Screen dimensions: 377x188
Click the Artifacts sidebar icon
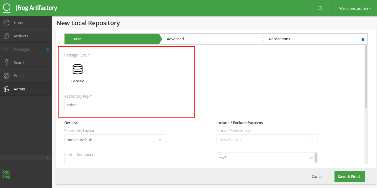[x=7, y=36]
